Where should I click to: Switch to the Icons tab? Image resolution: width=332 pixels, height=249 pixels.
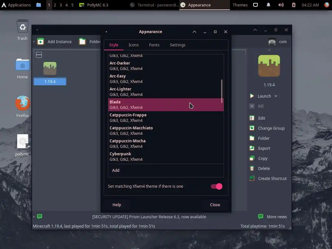coord(134,45)
